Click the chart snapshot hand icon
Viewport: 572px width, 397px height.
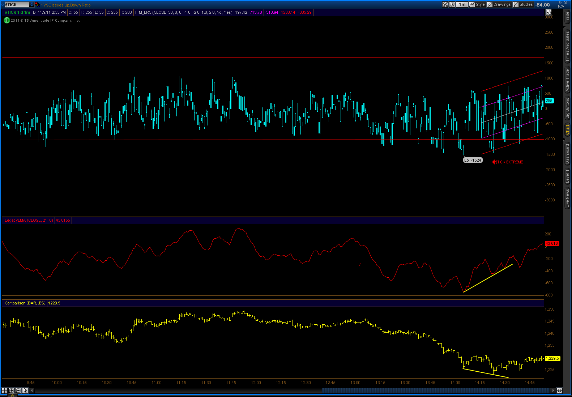pyautogui.click(x=548, y=12)
